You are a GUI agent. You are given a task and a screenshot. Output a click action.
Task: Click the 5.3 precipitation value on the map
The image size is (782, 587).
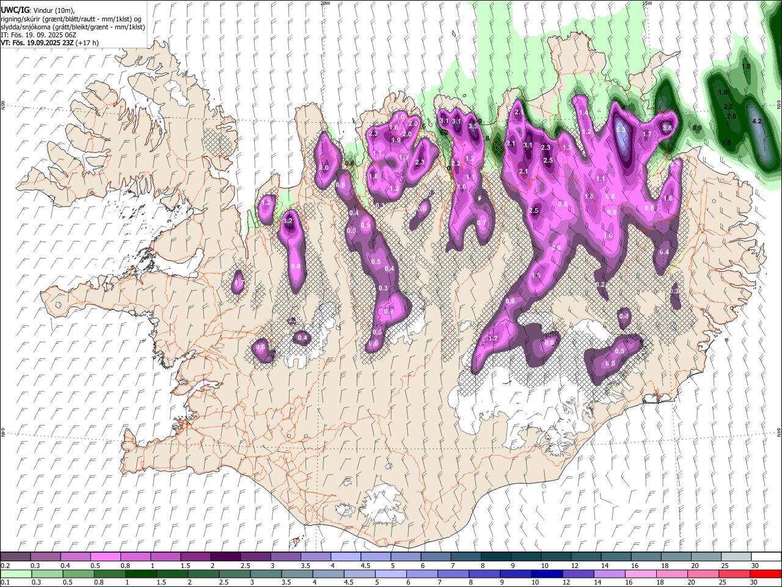[x=621, y=130]
